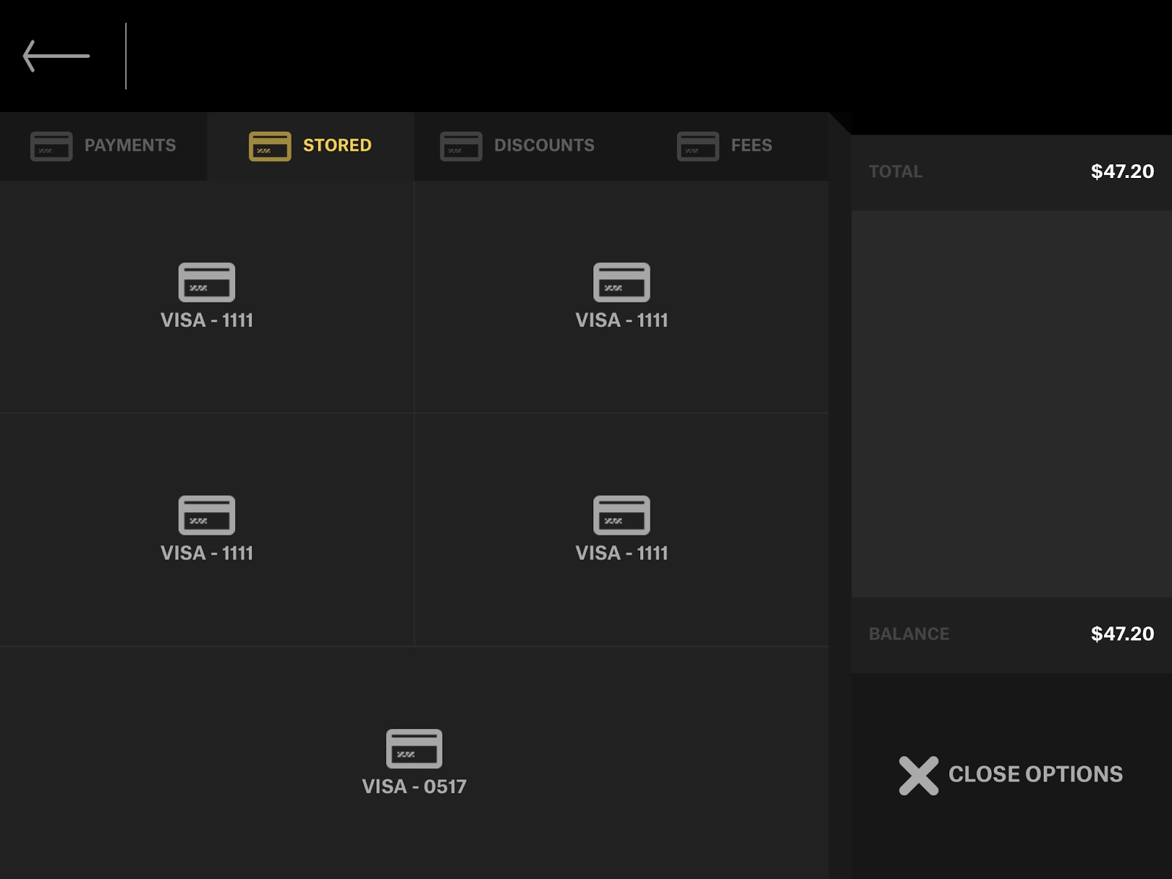Select card icon of second-row right VISA - 1111

point(621,515)
